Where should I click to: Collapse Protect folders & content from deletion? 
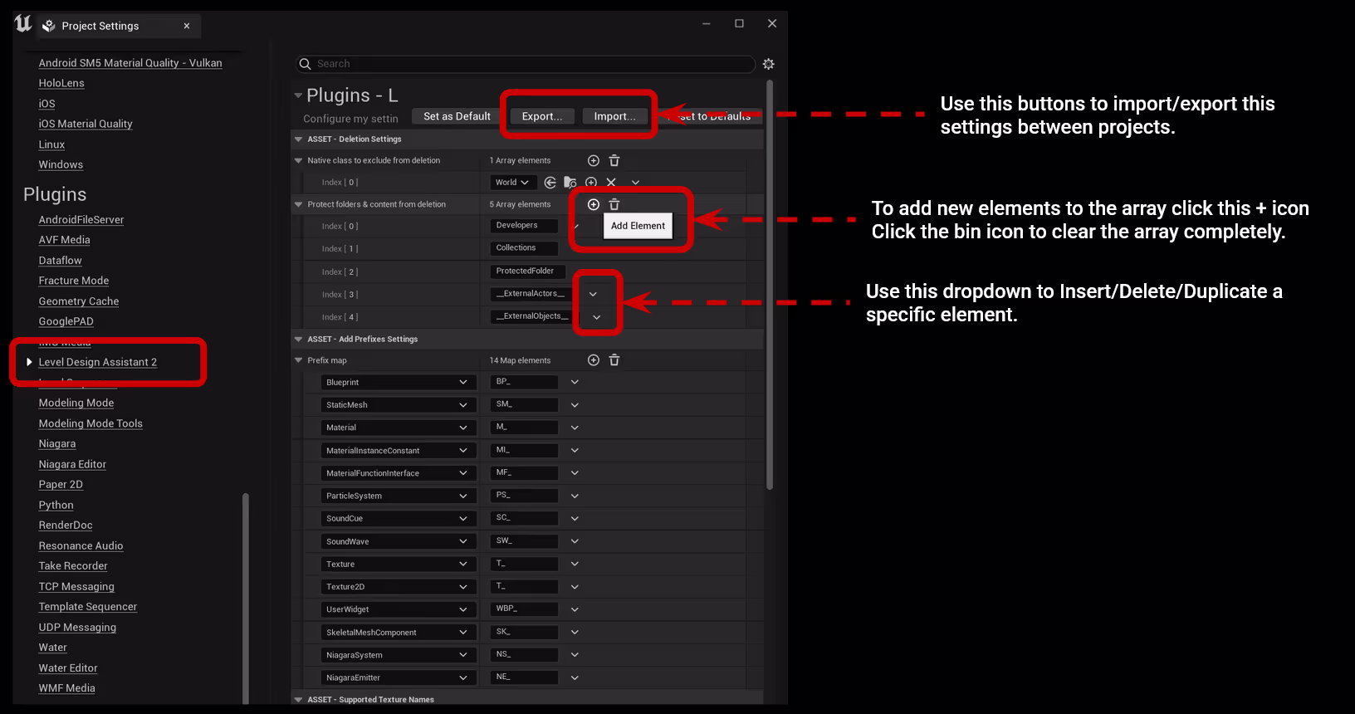coord(298,204)
